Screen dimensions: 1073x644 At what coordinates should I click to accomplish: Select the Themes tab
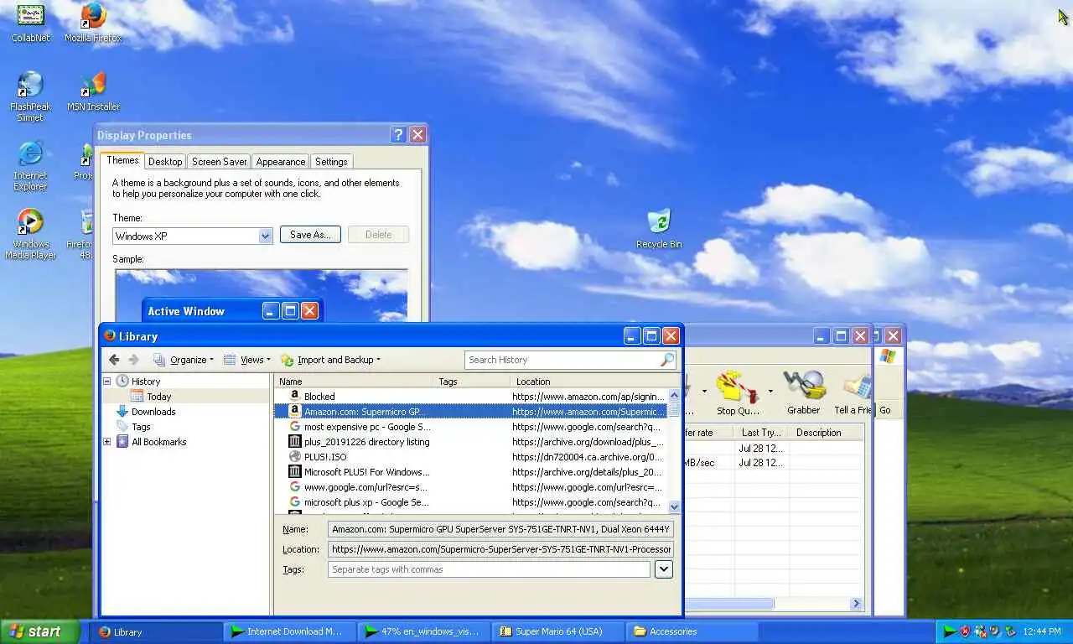point(122,160)
